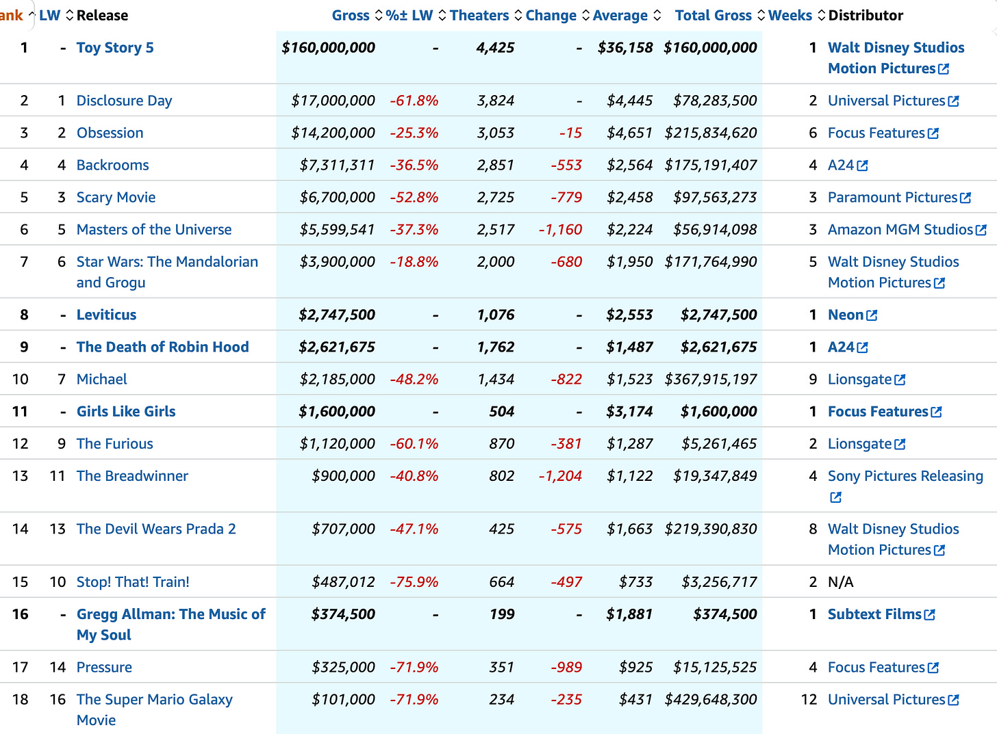This screenshot has width=997, height=734.
Task: Sort by Release column header
Action: 102,15
